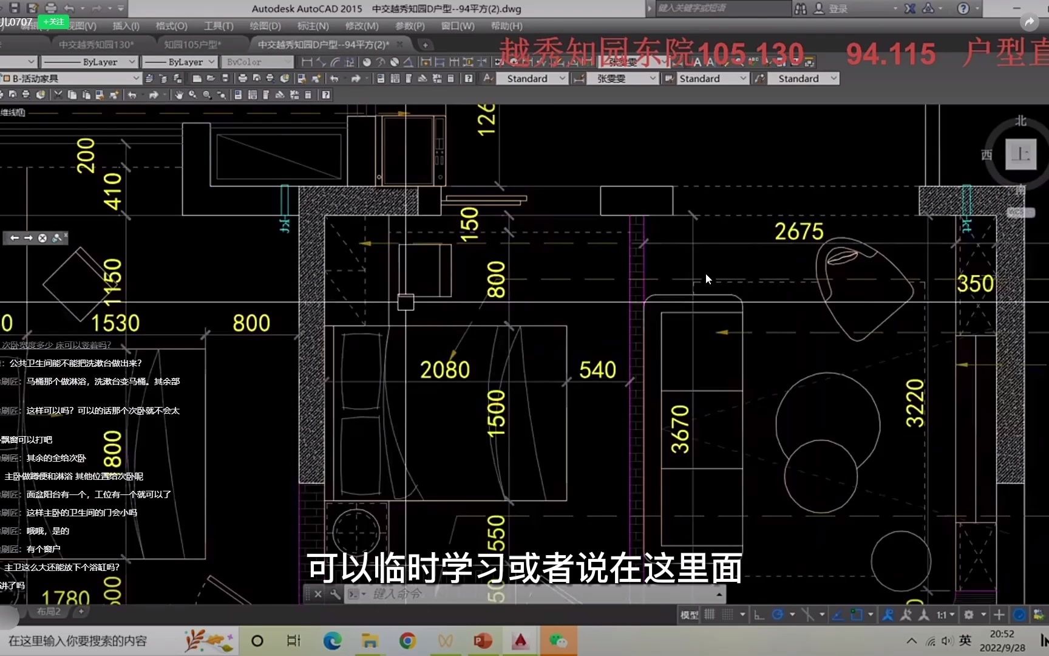This screenshot has height=656, width=1049.
Task: Open command line wrench customization icon
Action: (334, 594)
